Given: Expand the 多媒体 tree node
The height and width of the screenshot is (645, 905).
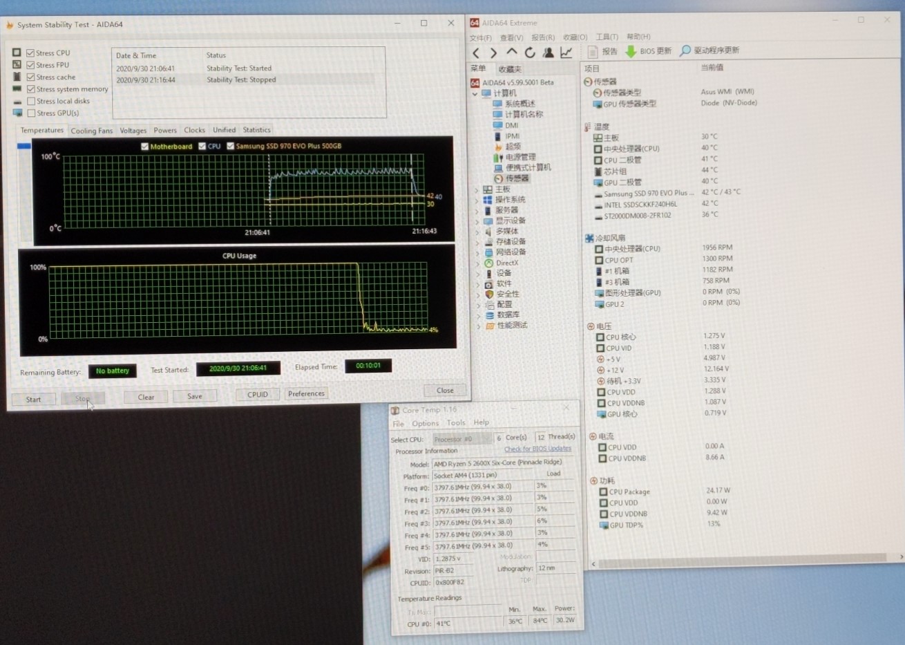Looking at the screenshot, I should point(477,232).
